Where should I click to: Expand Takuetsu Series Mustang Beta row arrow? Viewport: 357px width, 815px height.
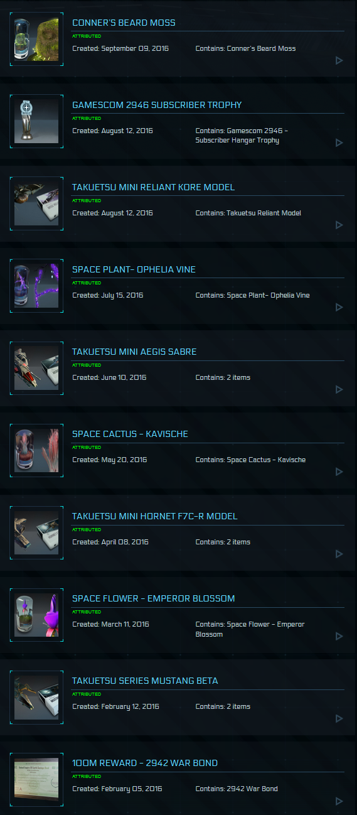339,719
